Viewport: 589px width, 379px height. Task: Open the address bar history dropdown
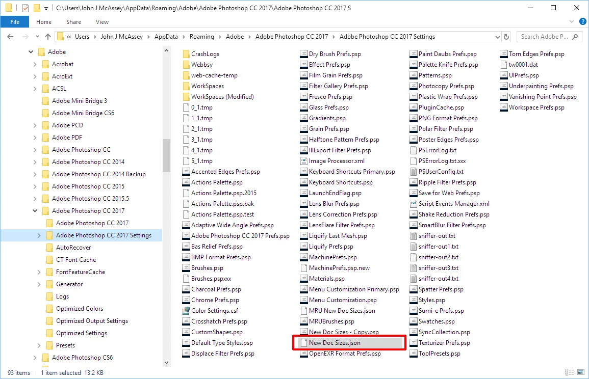(x=497, y=37)
